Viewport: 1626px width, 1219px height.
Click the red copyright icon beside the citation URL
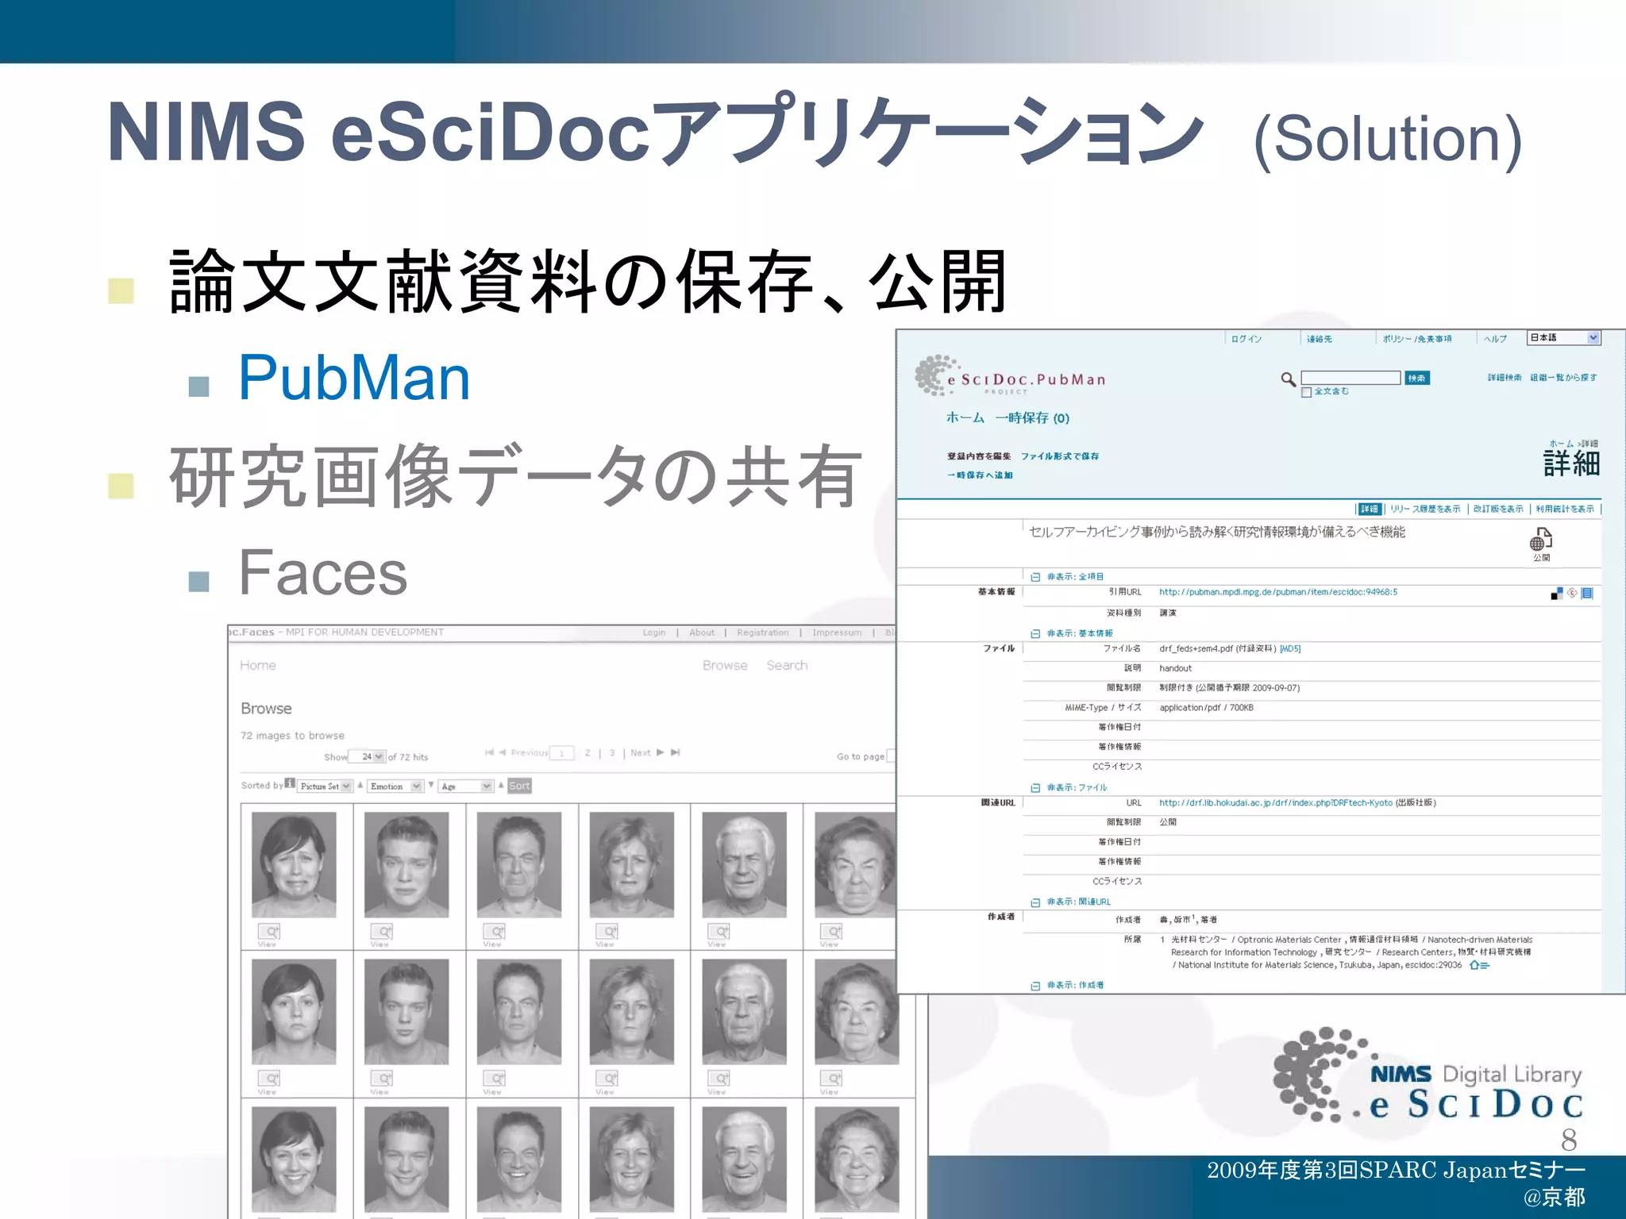tap(1572, 593)
